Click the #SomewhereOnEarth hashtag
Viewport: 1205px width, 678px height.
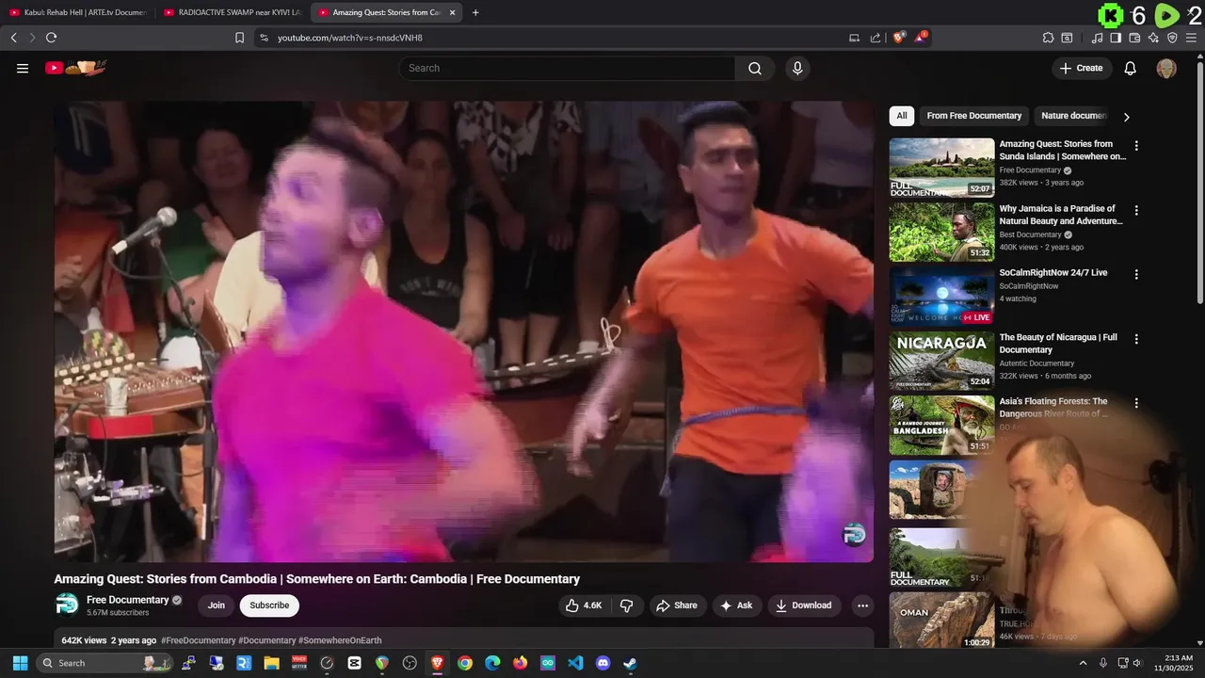pos(340,640)
